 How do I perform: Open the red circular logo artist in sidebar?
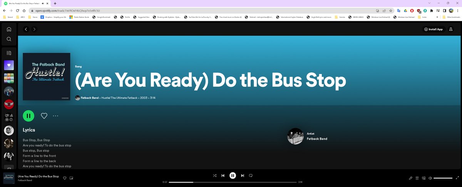tap(9, 104)
